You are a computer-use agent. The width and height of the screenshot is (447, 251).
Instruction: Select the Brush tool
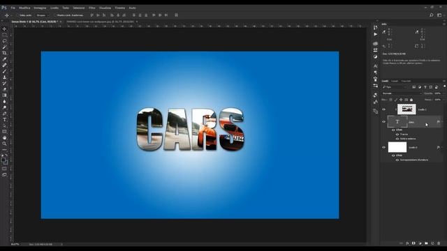click(4, 71)
